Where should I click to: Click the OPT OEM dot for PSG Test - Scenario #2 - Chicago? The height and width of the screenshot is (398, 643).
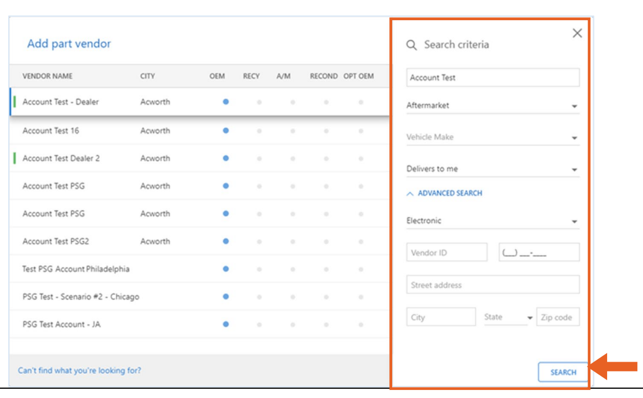click(361, 297)
